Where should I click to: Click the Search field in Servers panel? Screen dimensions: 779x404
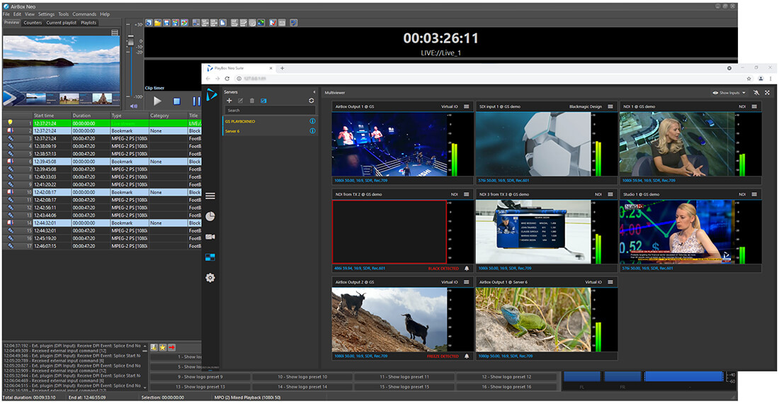click(x=270, y=111)
